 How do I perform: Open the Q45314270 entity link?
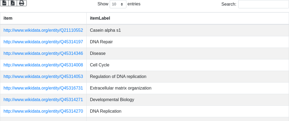pos(43,111)
